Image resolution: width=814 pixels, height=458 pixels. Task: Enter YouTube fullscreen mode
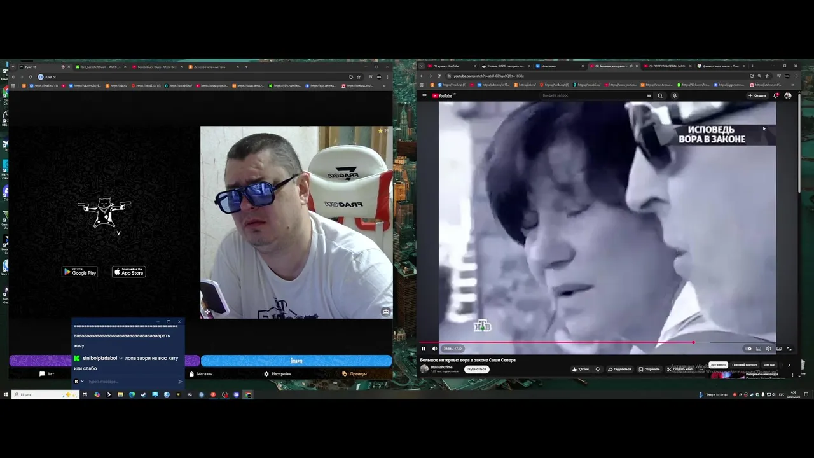(789, 349)
